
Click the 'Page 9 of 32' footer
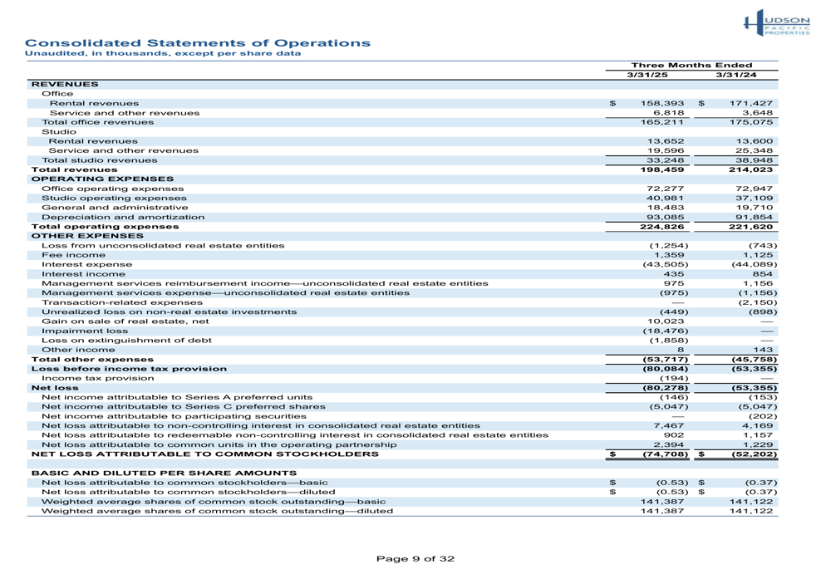tap(415, 558)
